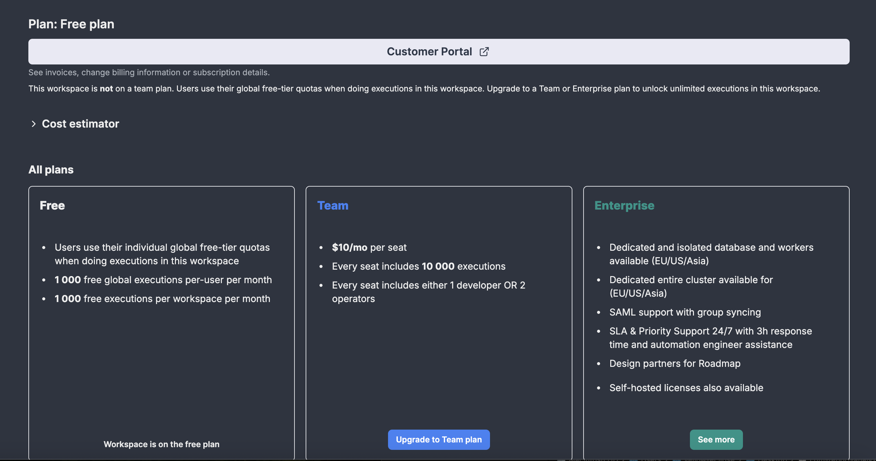Click SAML support with group syncing bullet

(685, 312)
